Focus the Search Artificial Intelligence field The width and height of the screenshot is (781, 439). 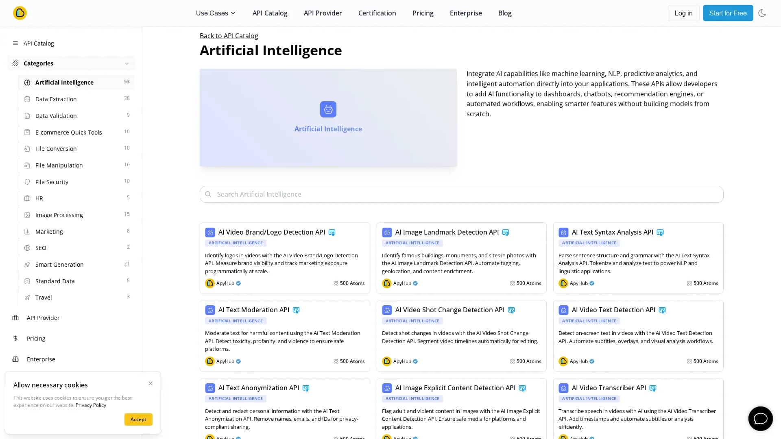point(461,194)
